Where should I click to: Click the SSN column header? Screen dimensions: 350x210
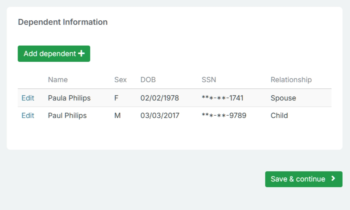(x=209, y=80)
